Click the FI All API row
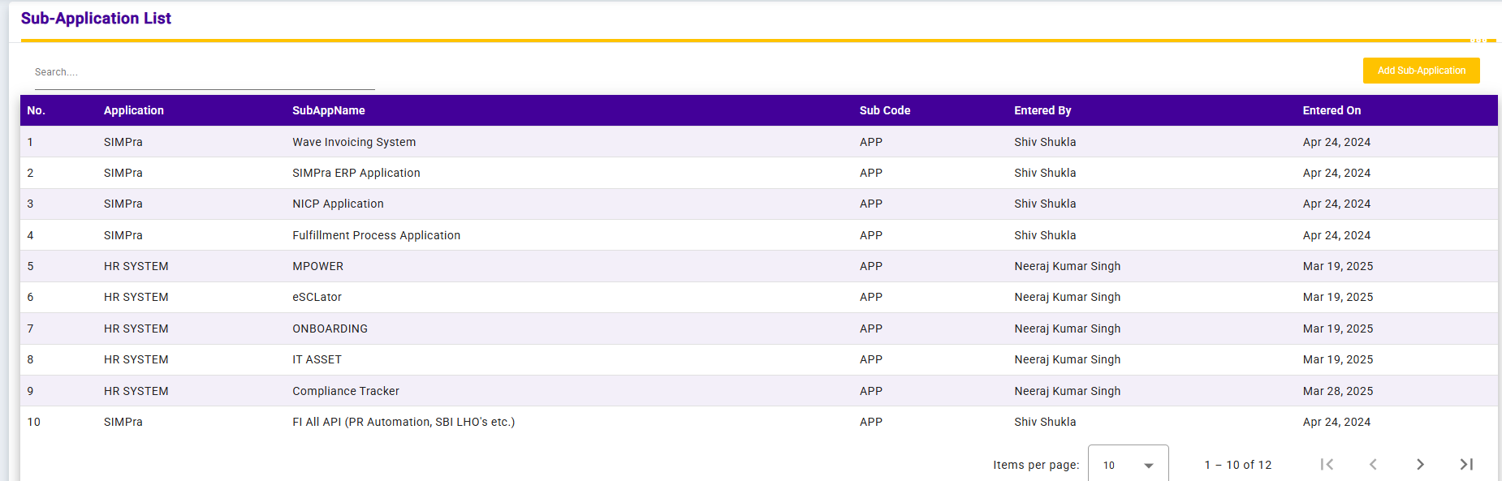 (404, 422)
